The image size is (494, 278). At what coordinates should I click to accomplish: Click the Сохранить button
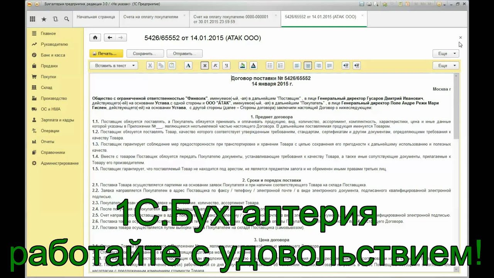tap(145, 54)
